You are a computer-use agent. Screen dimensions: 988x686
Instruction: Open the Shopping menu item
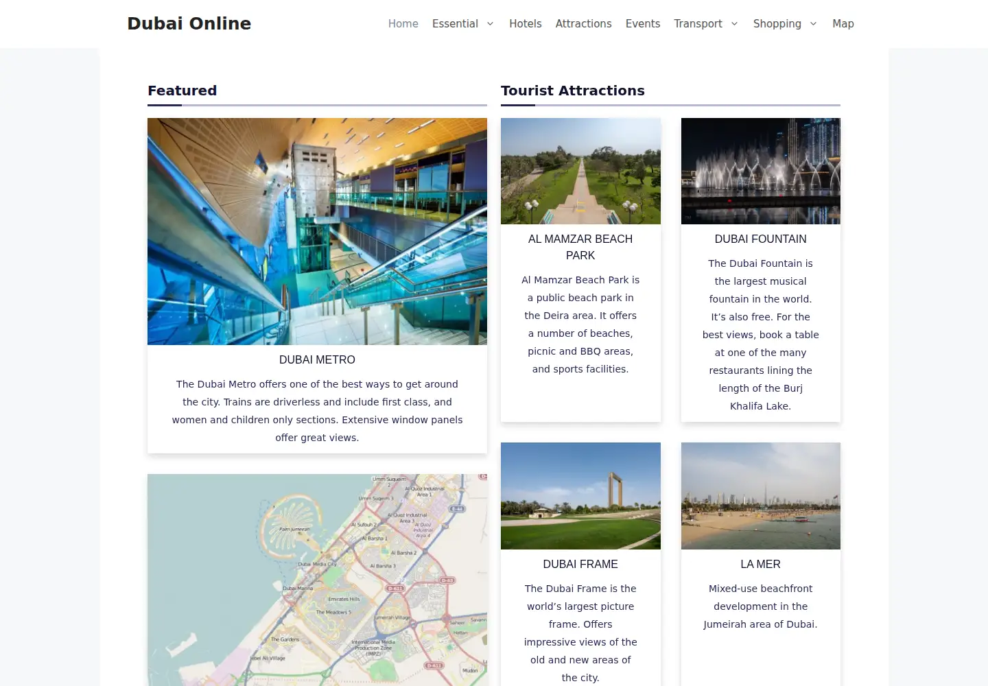777,23
